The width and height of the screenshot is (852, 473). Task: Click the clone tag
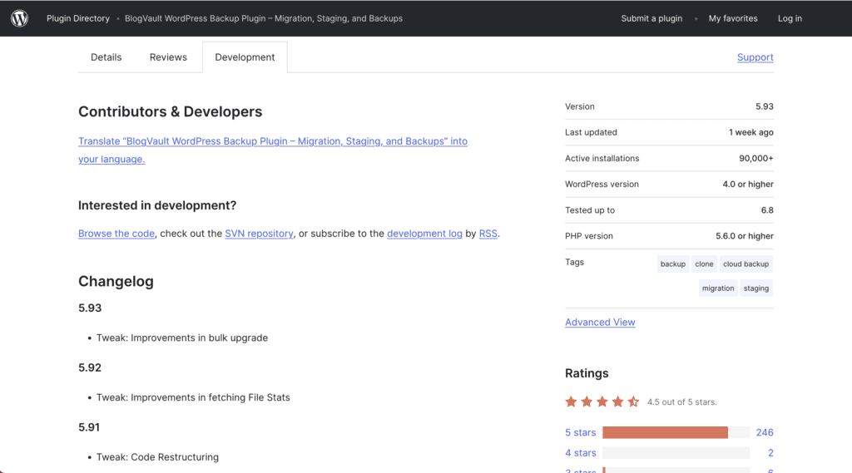pyautogui.click(x=704, y=264)
